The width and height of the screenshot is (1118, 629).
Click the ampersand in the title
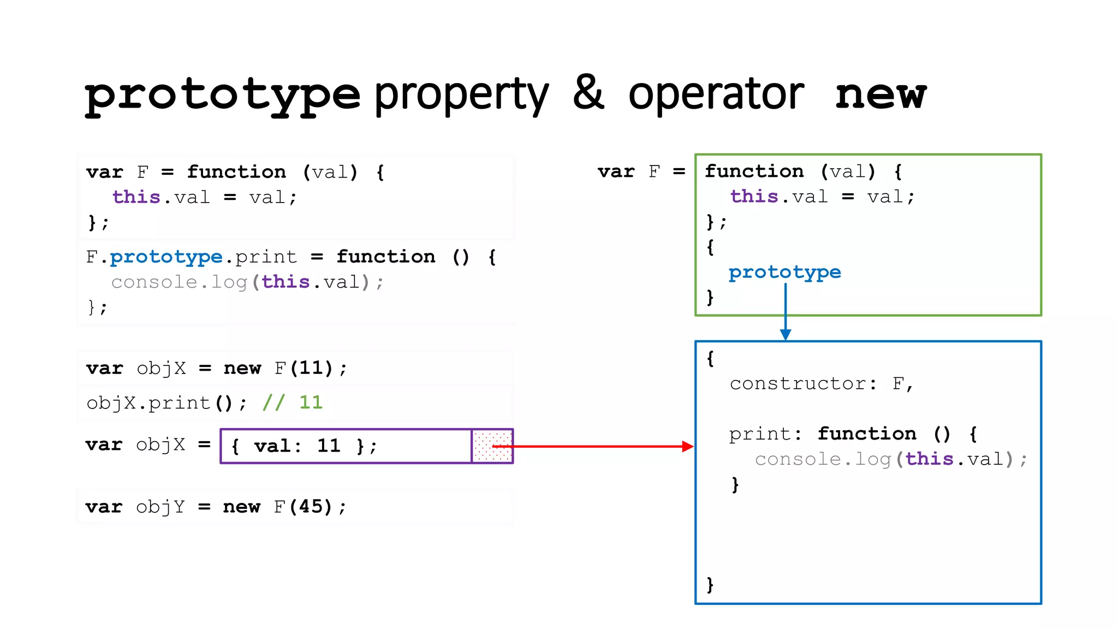(x=588, y=93)
